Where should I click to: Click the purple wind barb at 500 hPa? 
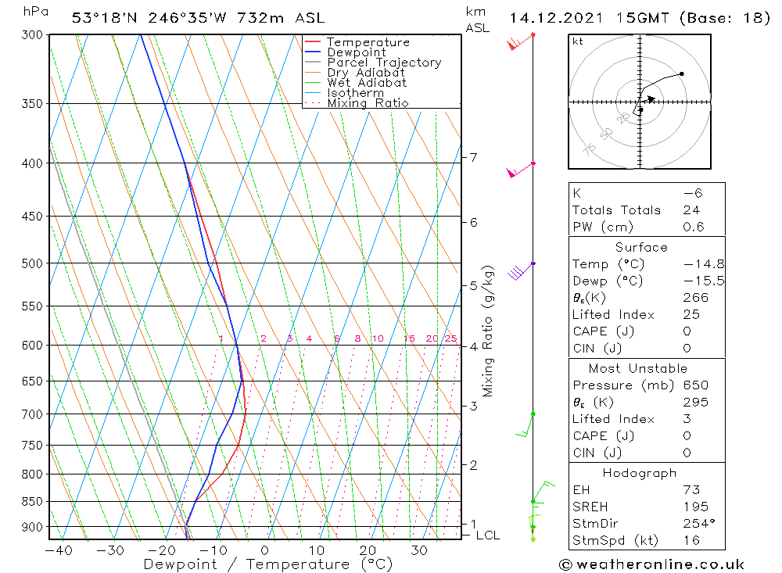click(x=521, y=270)
